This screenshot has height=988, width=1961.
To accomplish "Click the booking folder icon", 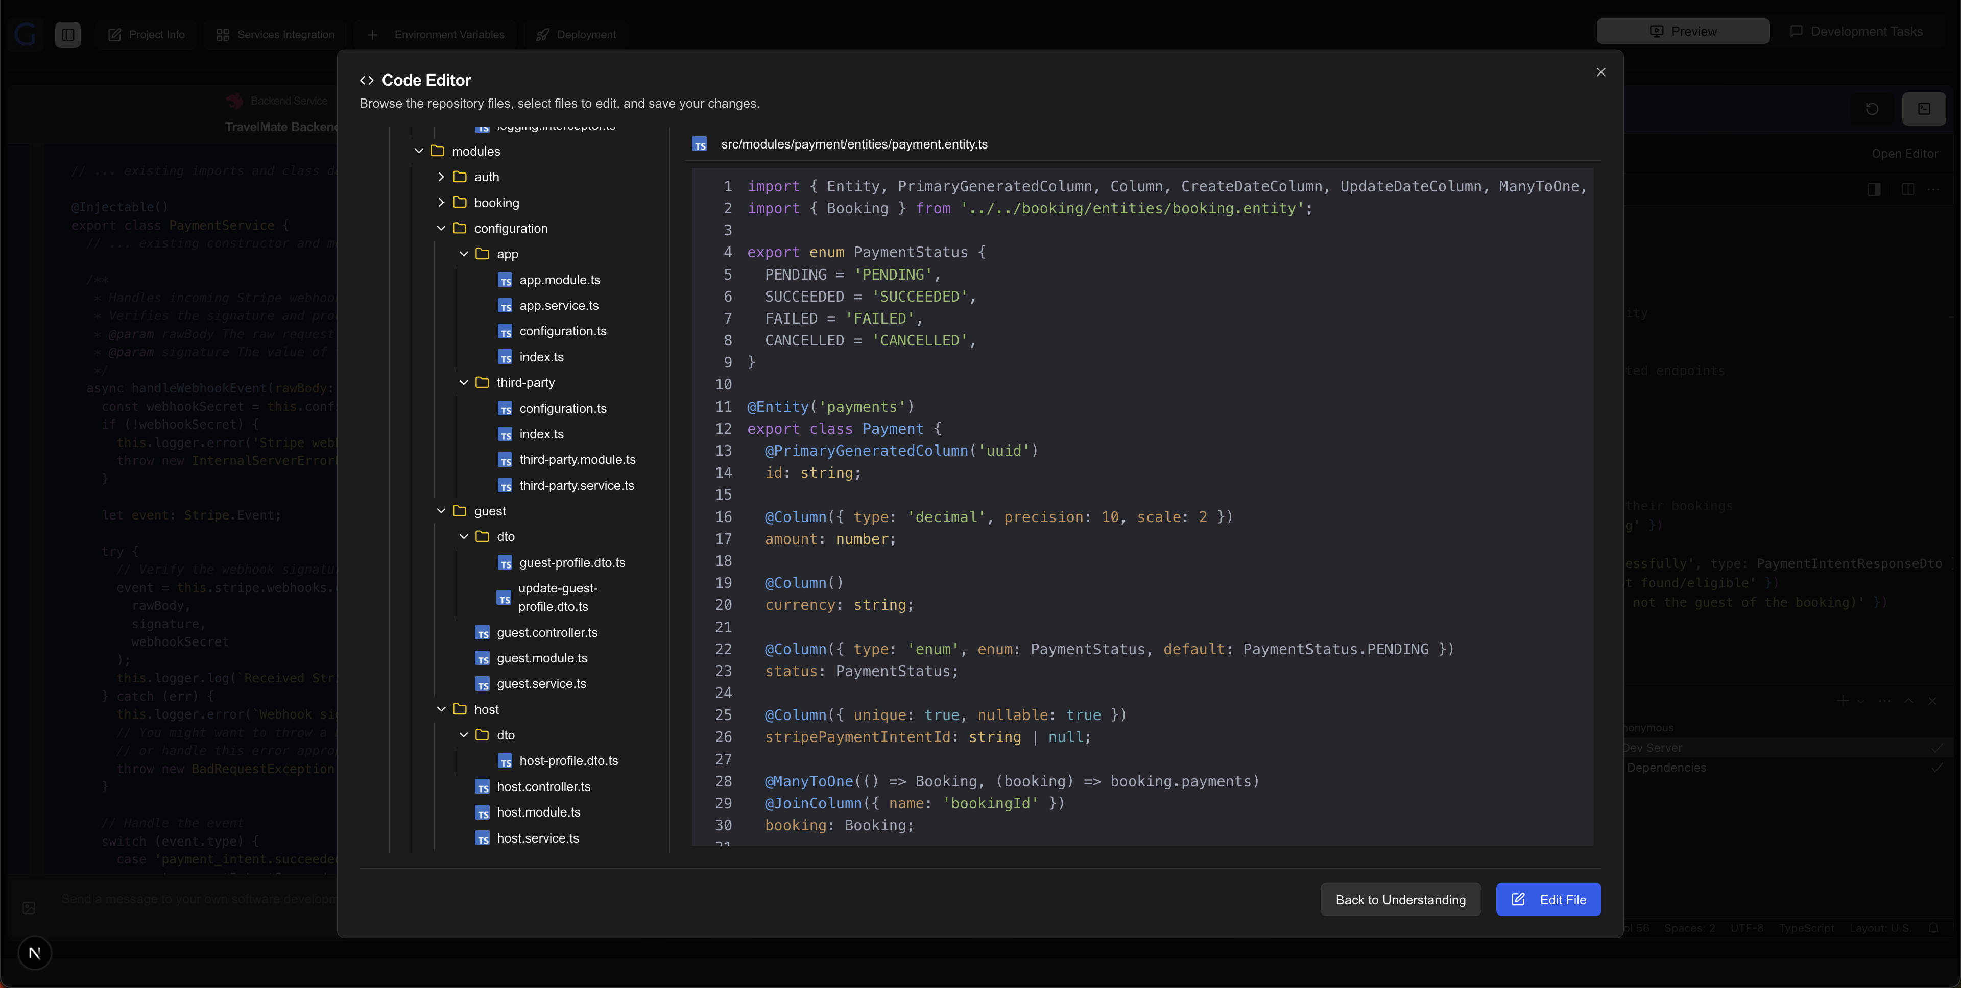I will tap(460, 202).
